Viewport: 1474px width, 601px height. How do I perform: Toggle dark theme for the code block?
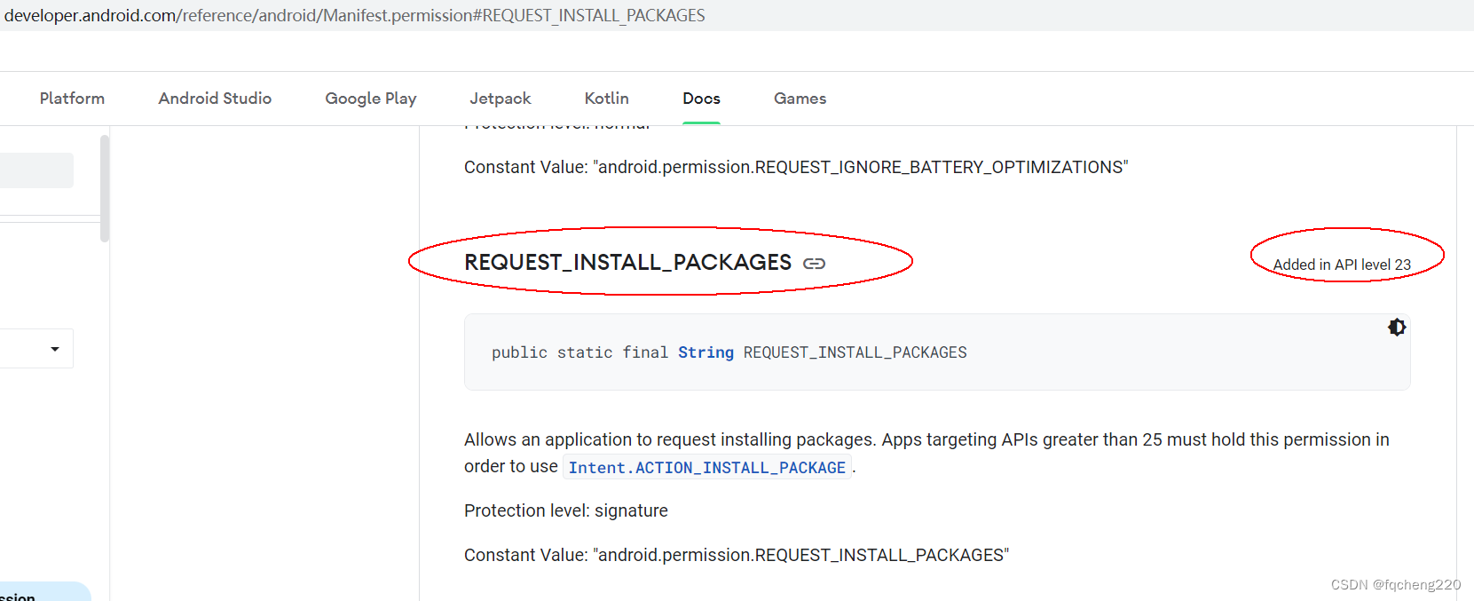coord(1397,328)
